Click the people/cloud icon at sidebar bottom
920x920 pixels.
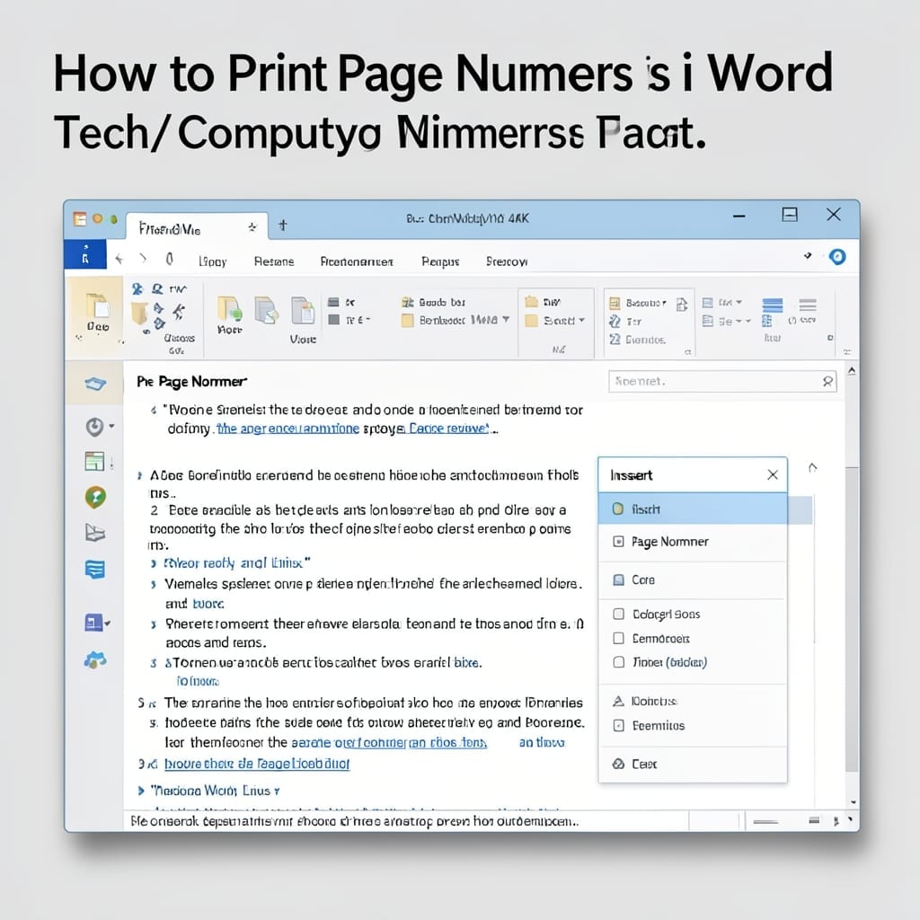point(95,660)
